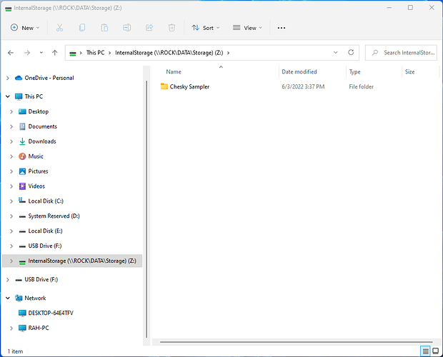The image size is (443, 357).
Task: Switch to details view in status bar
Action: [425, 351]
